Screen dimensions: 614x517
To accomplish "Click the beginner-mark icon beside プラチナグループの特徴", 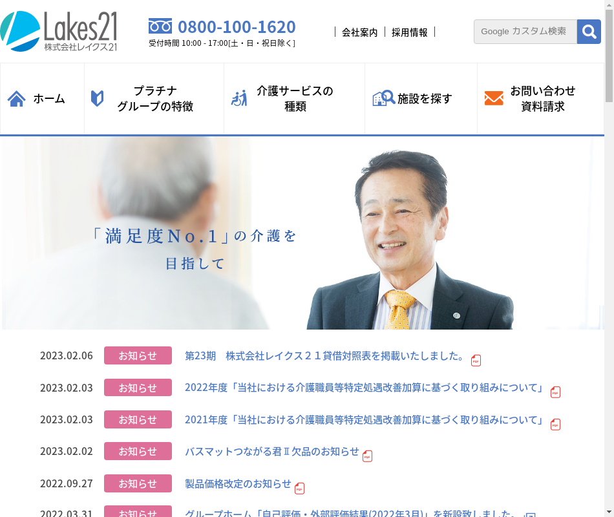I will pyautogui.click(x=97, y=98).
